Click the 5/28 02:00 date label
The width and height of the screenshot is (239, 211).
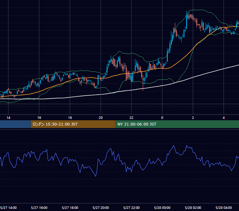tap(193, 207)
